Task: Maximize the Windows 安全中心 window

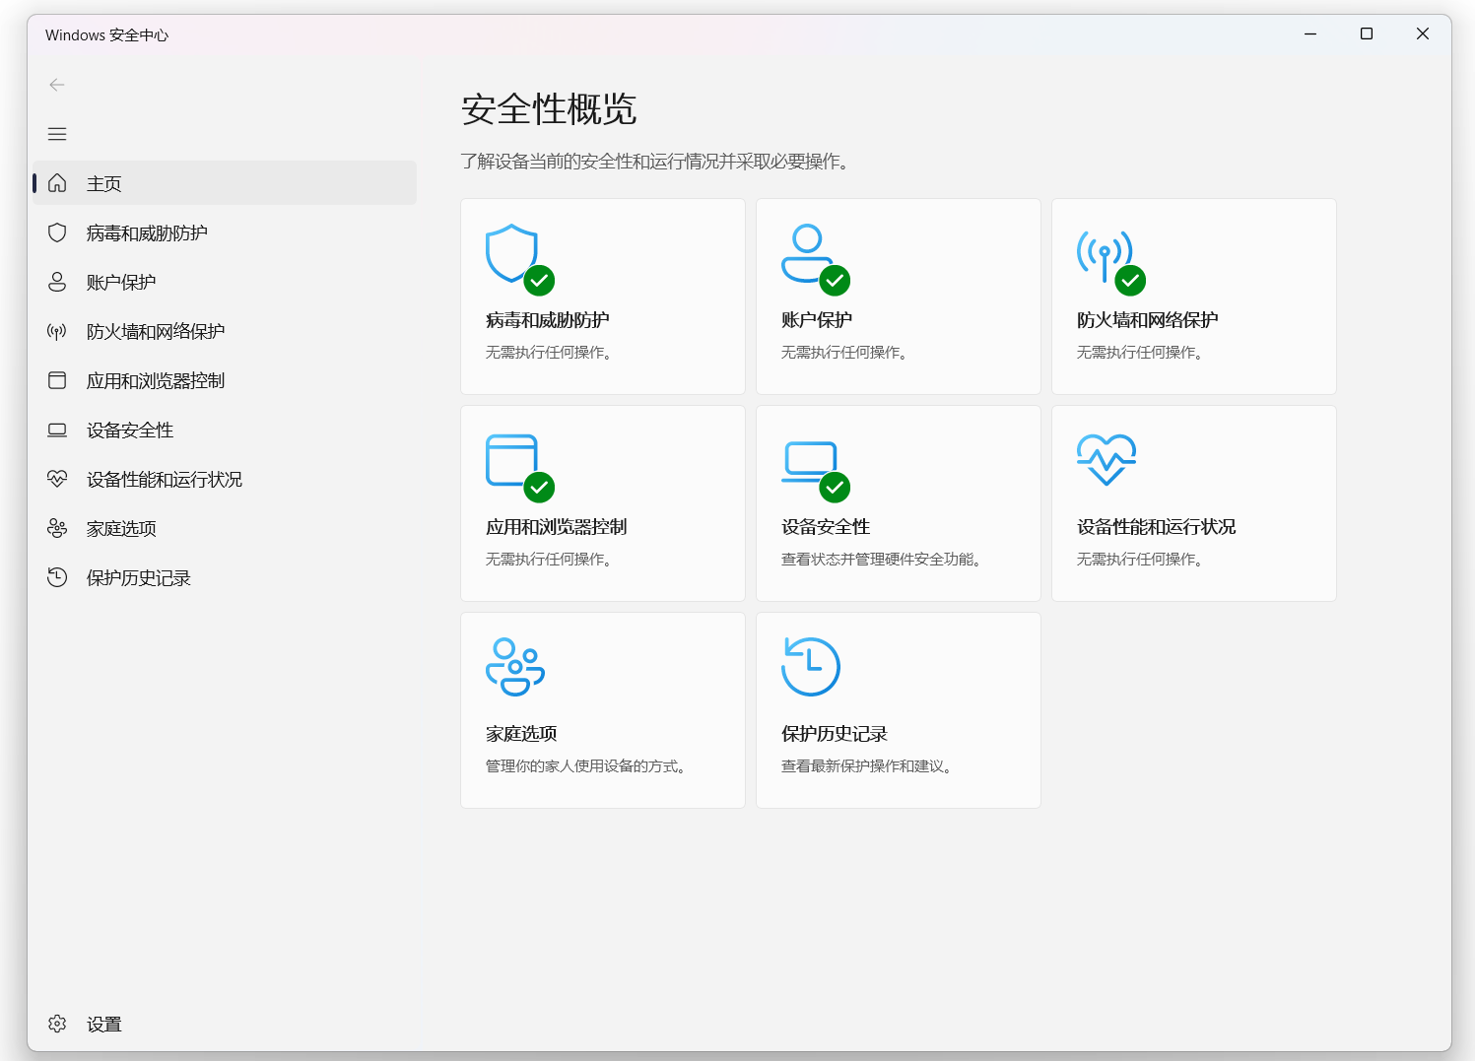Action: click(1367, 33)
